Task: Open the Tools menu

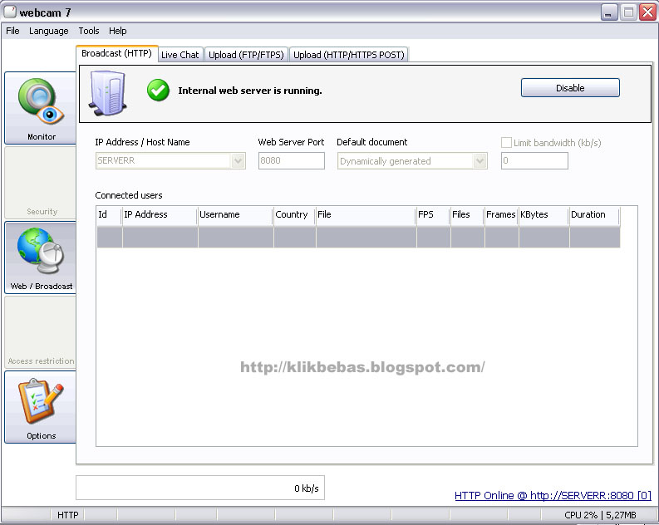Action: [x=89, y=31]
